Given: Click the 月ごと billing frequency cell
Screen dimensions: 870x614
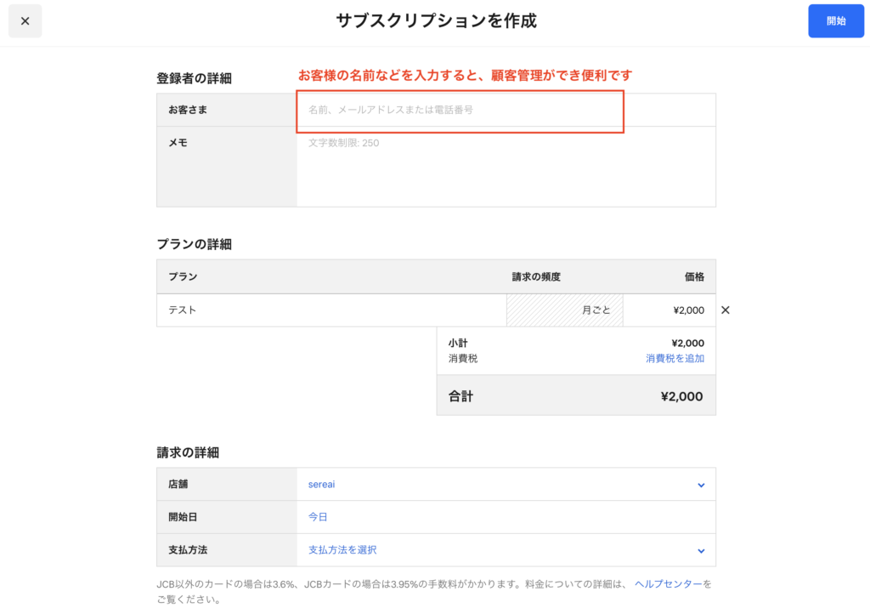Looking at the screenshot, I should tap(565, 310).
